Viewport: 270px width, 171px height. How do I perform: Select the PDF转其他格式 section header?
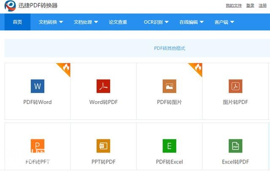tap(170, 48)
